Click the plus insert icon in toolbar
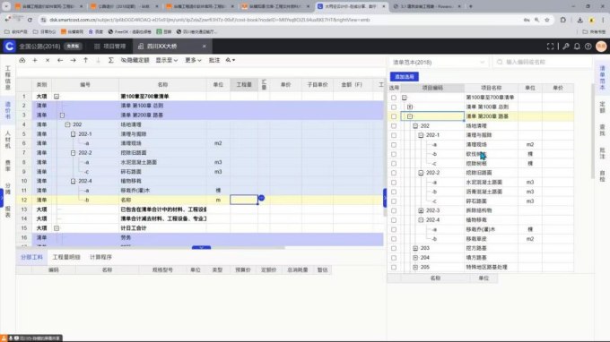Screen dimensions: 610x342 pos(35,60)
